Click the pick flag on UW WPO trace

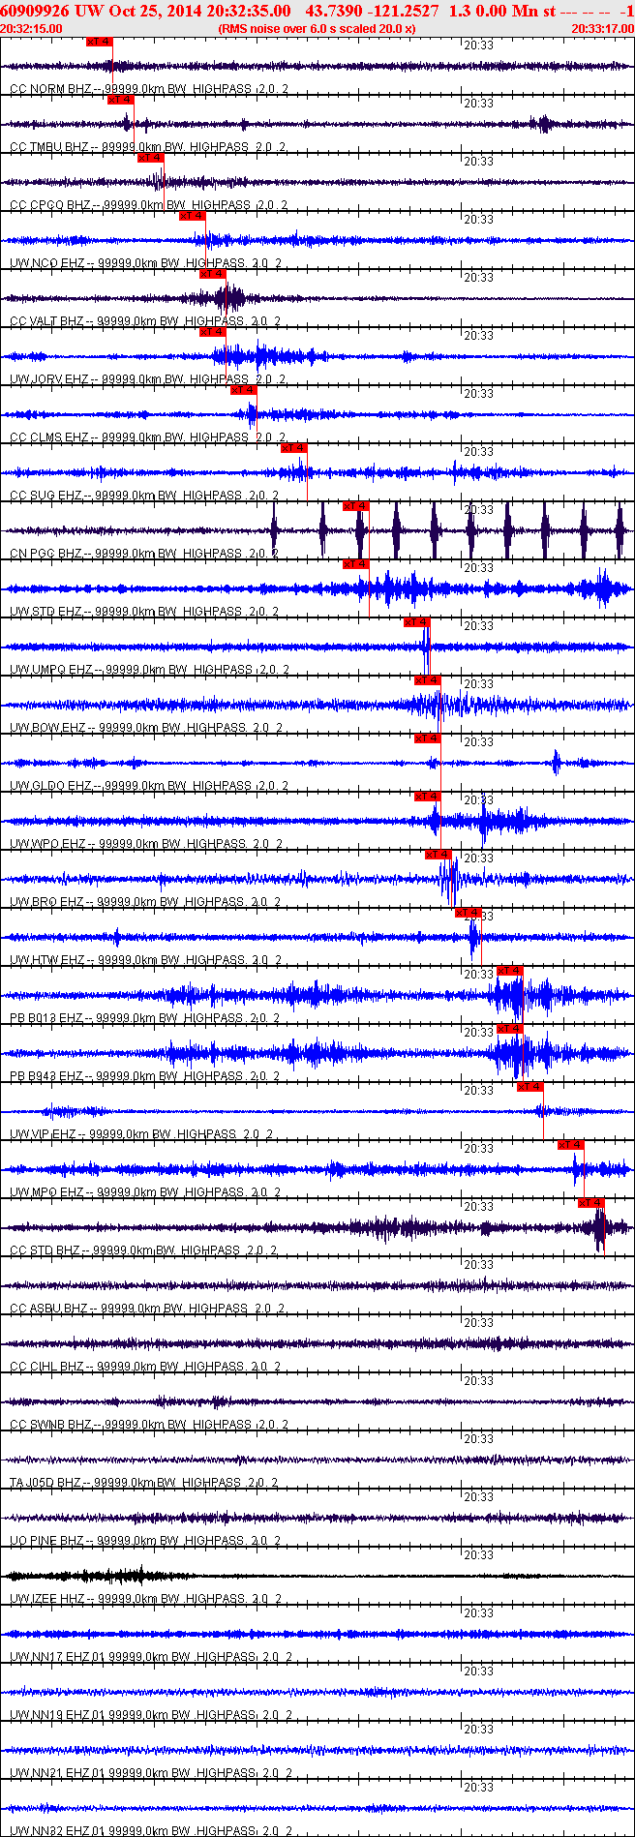(428, 797)
